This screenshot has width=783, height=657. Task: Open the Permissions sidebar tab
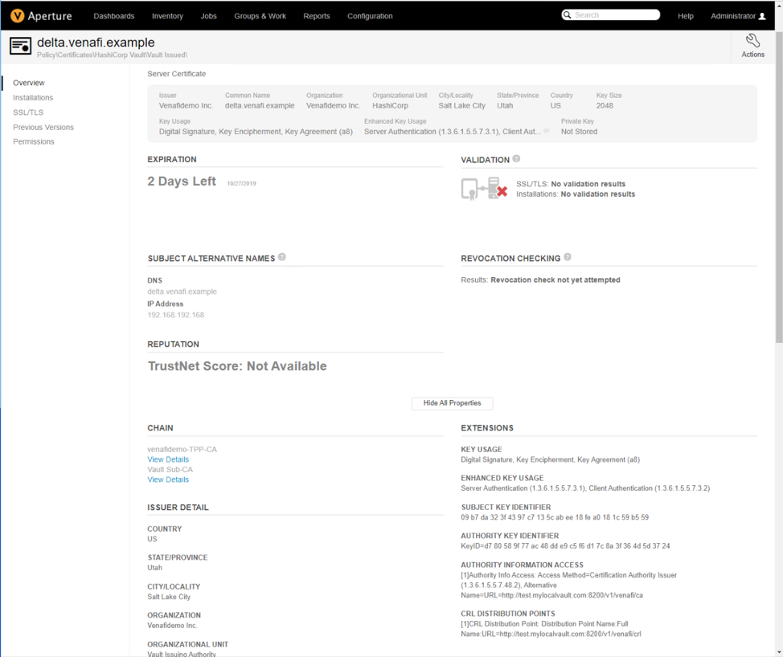tap(34, 141)
